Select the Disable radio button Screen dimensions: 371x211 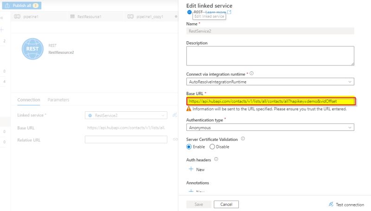tap(212, 147)
